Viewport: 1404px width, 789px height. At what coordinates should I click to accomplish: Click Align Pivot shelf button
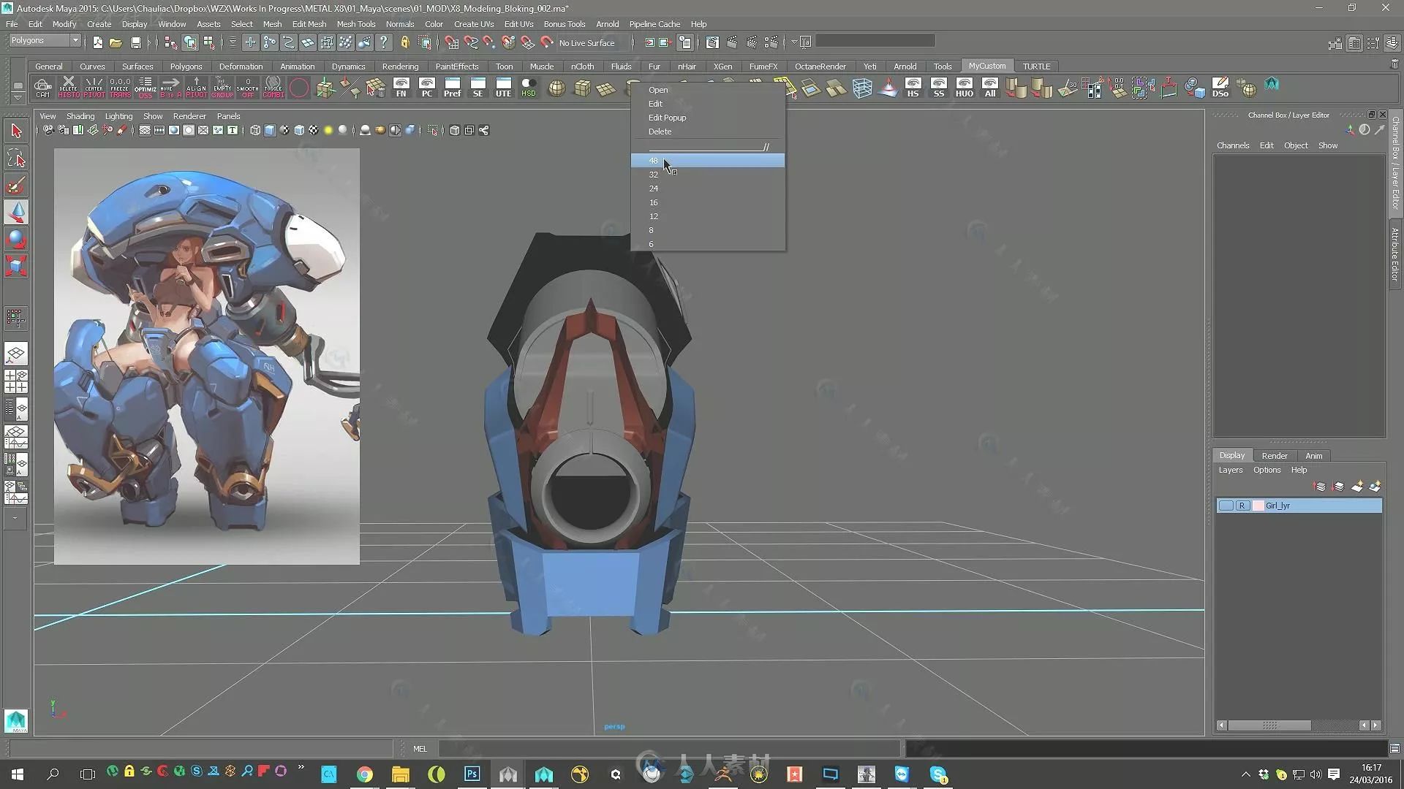[196, 88]
